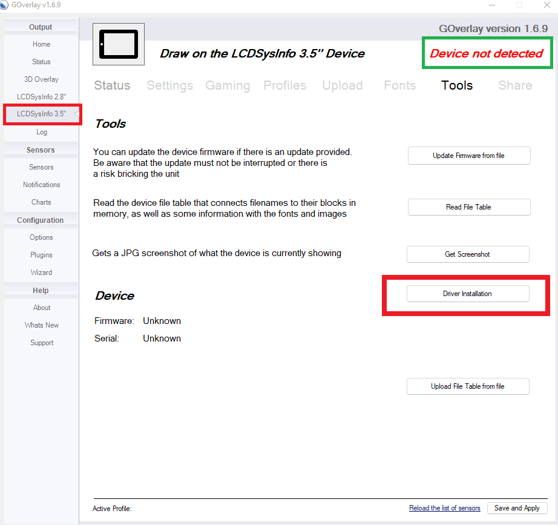The width and height of the screenshot is (558, 525).
Task: Switch to the Fonts tab
Action: 399,85
